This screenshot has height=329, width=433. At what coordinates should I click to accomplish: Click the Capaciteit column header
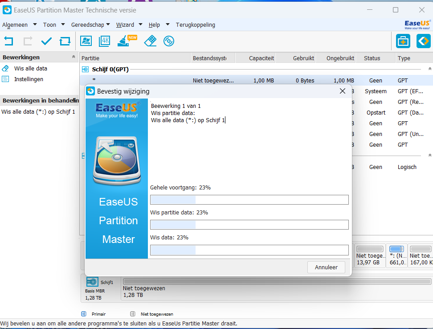(x=255, y=58)
